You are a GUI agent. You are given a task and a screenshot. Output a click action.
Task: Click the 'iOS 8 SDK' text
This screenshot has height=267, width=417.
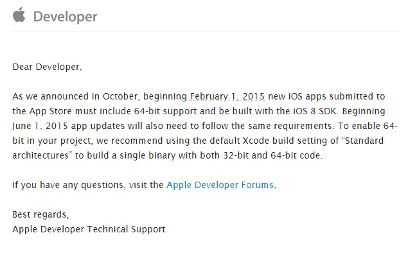[315, 111]
